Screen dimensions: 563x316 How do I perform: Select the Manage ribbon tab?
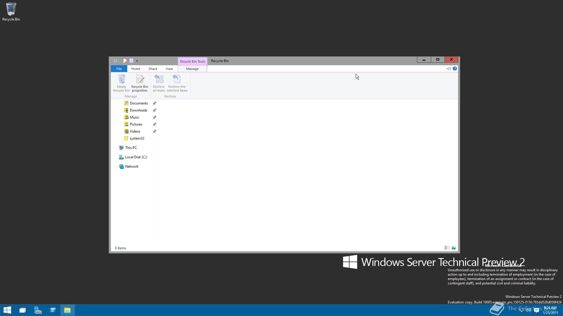[192, 69]
